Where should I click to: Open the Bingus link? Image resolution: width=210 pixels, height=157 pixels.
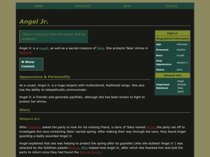pos(74,148)
